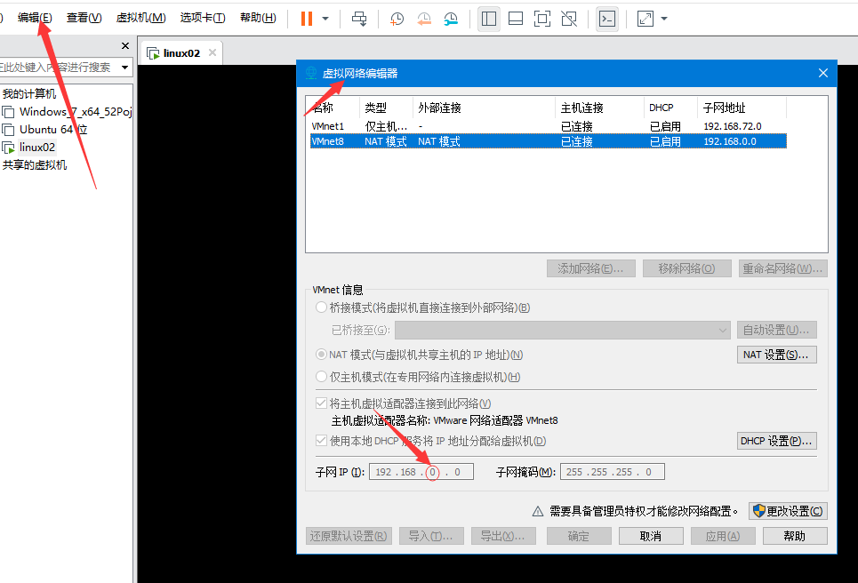Click the pause virtual machine icon
This screenshot has width=858, height=583.
(307, 19)
